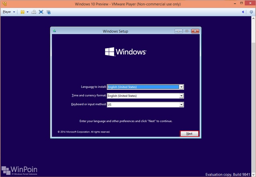Maximize the VMware Player window
This screenshot has height=177, width=256.
(x=242, y=3)
